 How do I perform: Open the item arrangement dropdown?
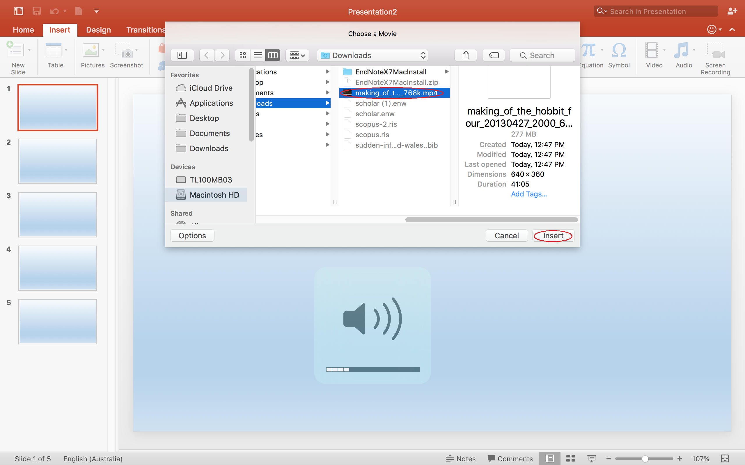click(297, 55)
